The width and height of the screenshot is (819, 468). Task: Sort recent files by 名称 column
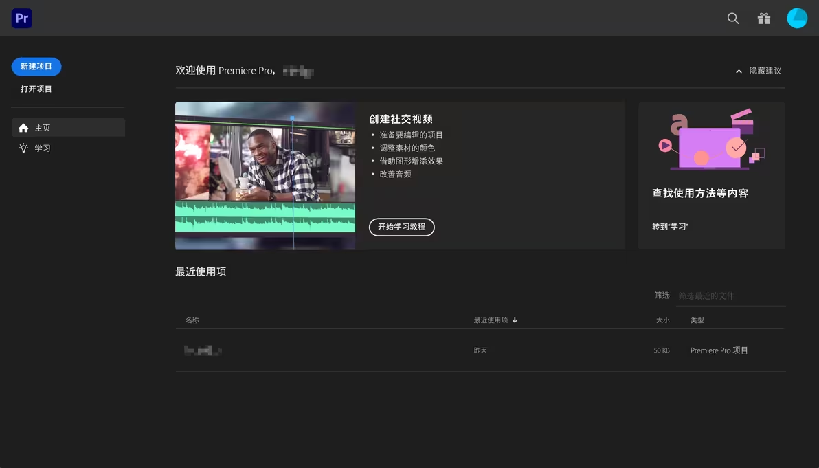(x=192, y=320)
